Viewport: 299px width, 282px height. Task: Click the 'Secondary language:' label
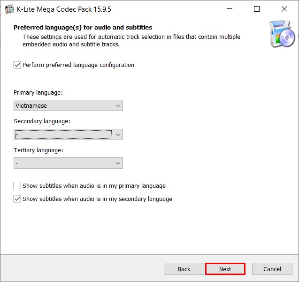point(42,121)
